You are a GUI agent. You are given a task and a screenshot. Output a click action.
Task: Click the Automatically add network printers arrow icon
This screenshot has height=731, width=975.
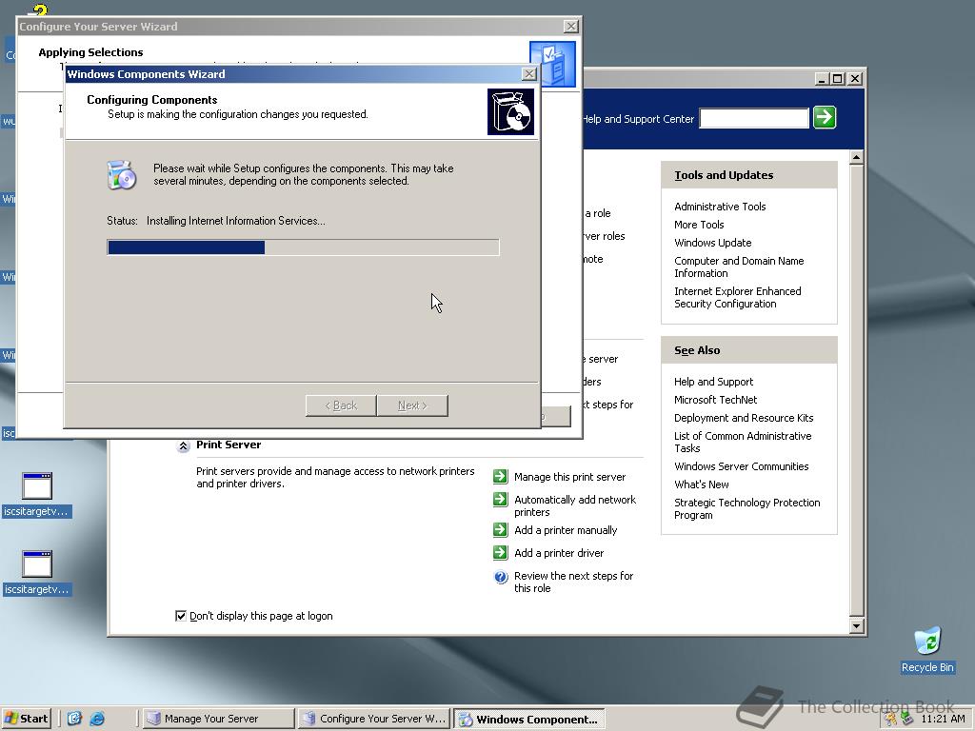(500, 500)
